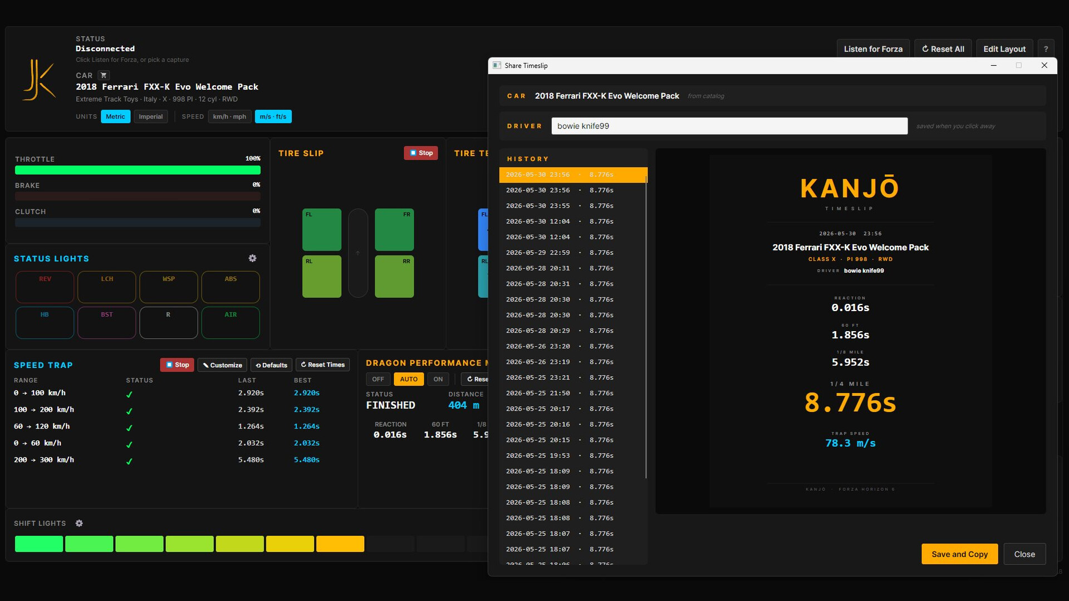1069x601 pixels.
Task: Customize Speed Trap ranges
Action: [222, 364]
